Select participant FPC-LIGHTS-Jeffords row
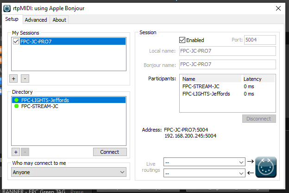The image size is (289, 193). click(x=228, y=94)
